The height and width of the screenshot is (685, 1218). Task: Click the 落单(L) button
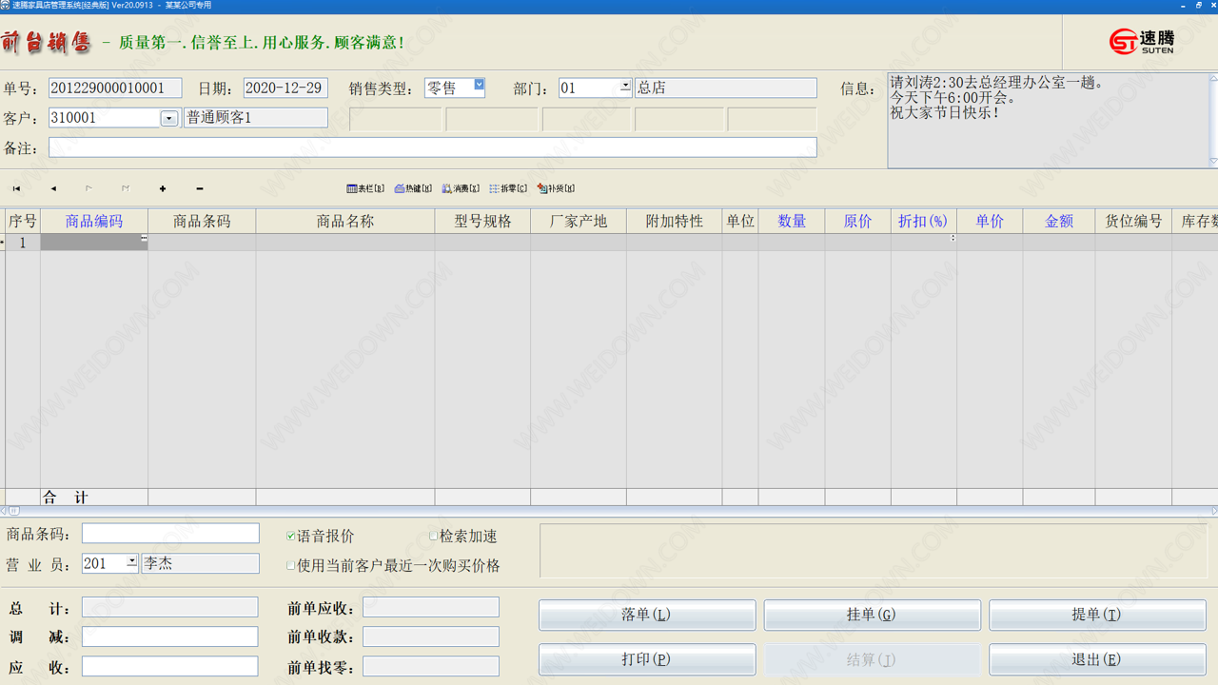[x=647, y=615]
